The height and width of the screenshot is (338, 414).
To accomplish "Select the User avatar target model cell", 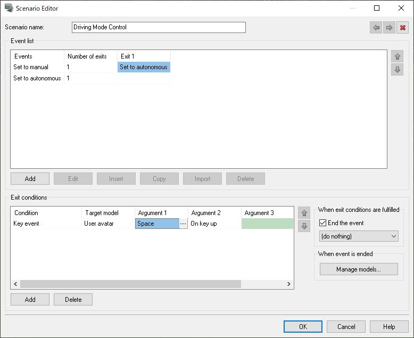I will coord(108,224).
